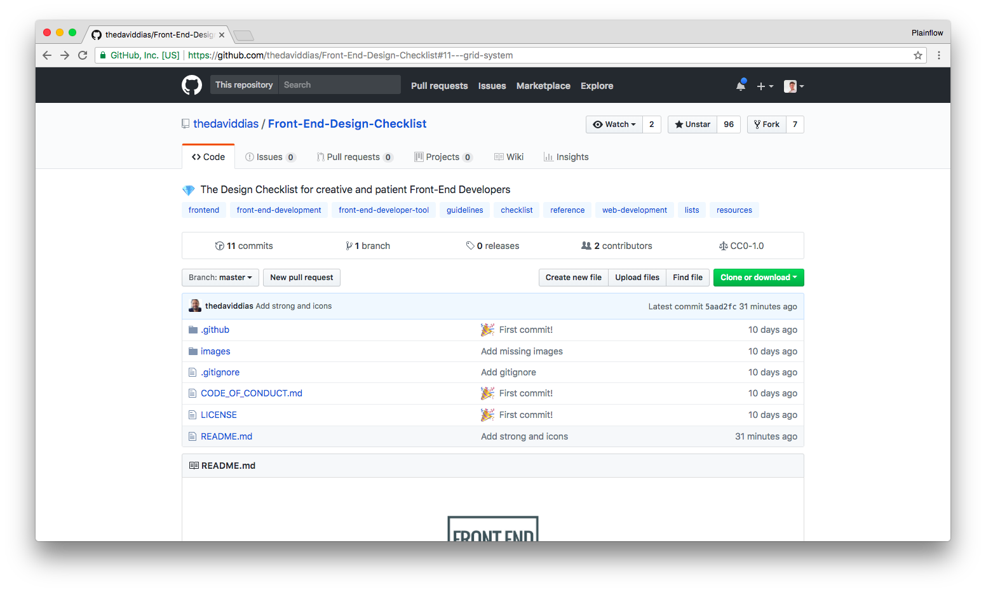
Task: Open the CODE_OF_CONDUCT.md file
Action: point(252,393)
